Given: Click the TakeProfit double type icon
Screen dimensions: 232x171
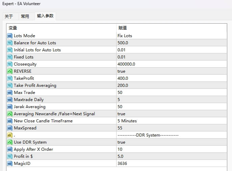Looking at the screenshot, I should (x=9, y=78).
